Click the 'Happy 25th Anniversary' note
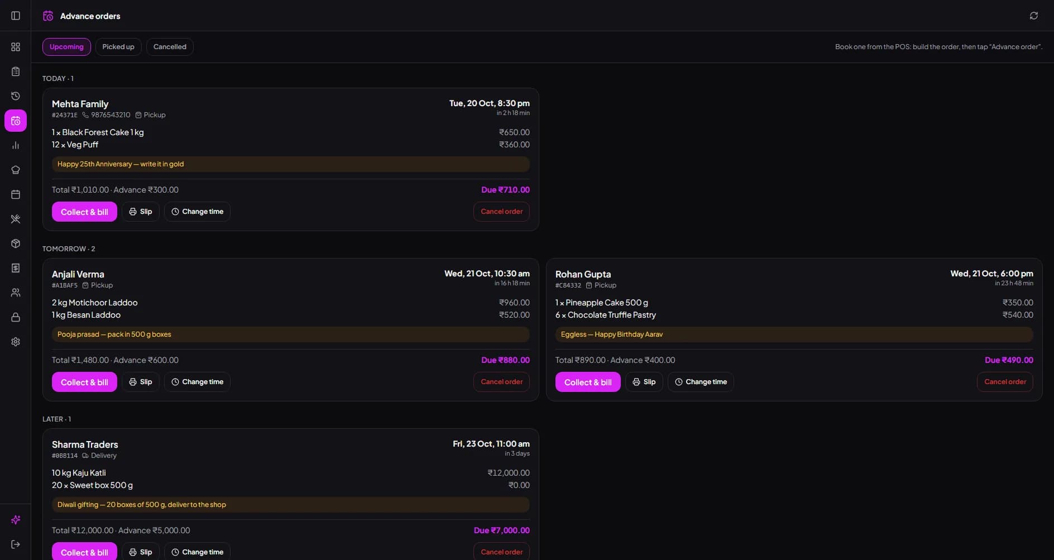The width and height of the screenshot is (1054, 560). (x=291, y=164)
